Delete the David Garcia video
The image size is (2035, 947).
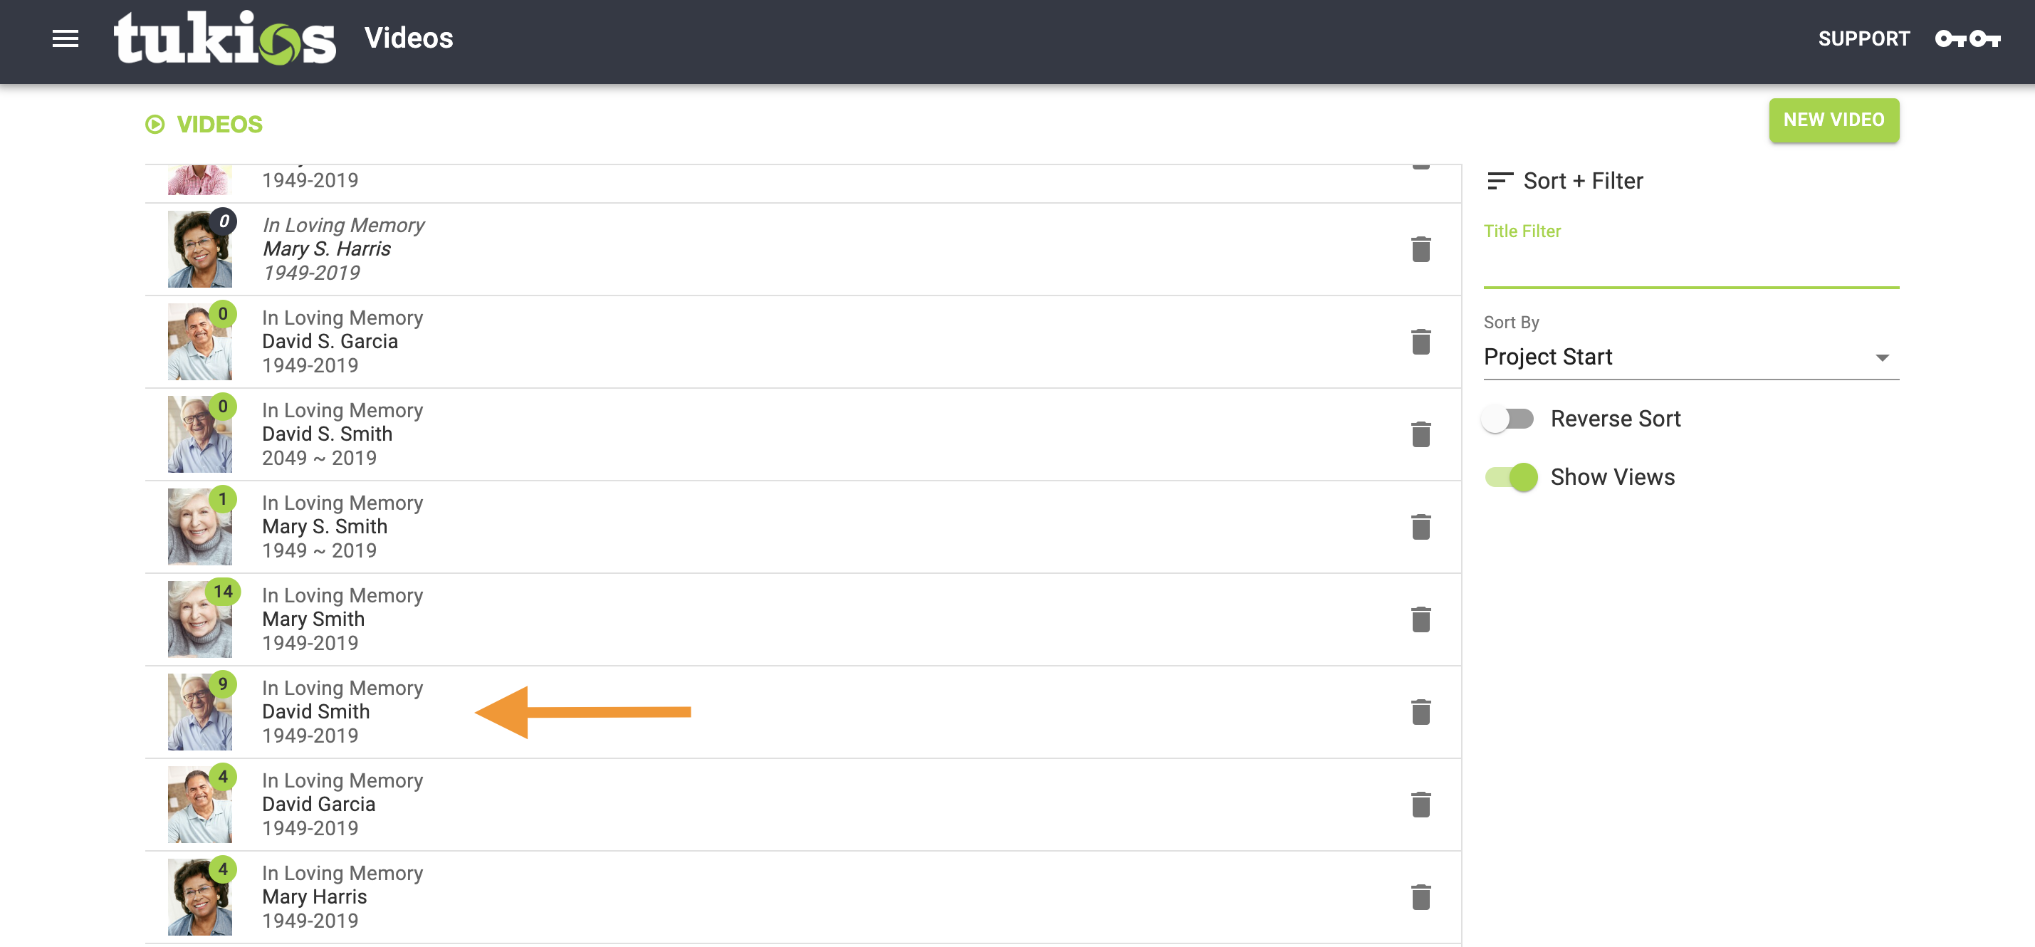pyautogui.click(x=1421, y=805)
